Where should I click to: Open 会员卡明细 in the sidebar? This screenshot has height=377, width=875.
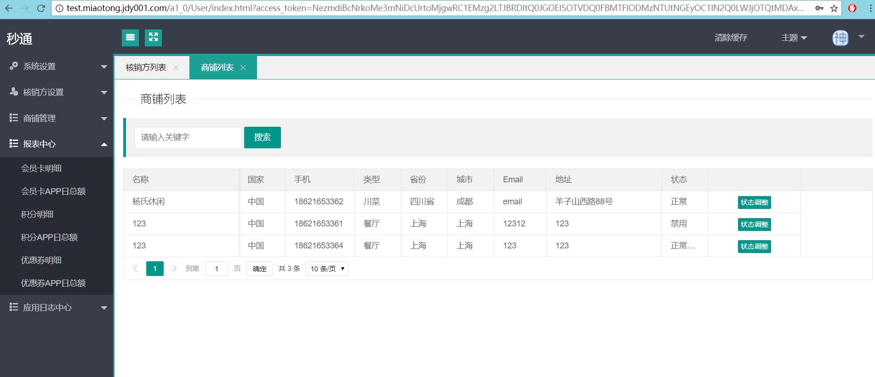[x=41, y=169]
